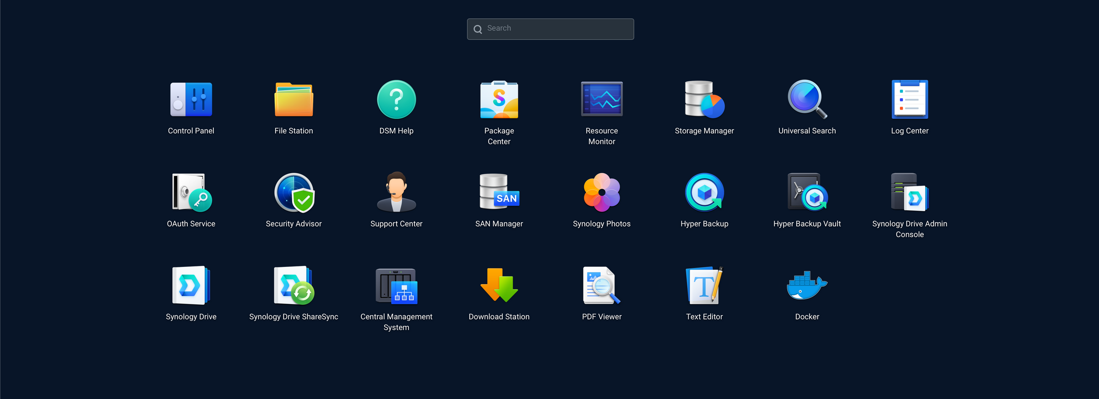
Task: Launch Resource Monitor
Action: tap(602, 99)
